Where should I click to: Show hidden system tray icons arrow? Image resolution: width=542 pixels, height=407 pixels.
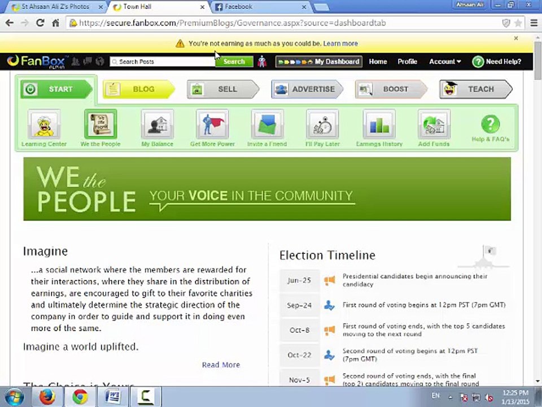(451, 397)
